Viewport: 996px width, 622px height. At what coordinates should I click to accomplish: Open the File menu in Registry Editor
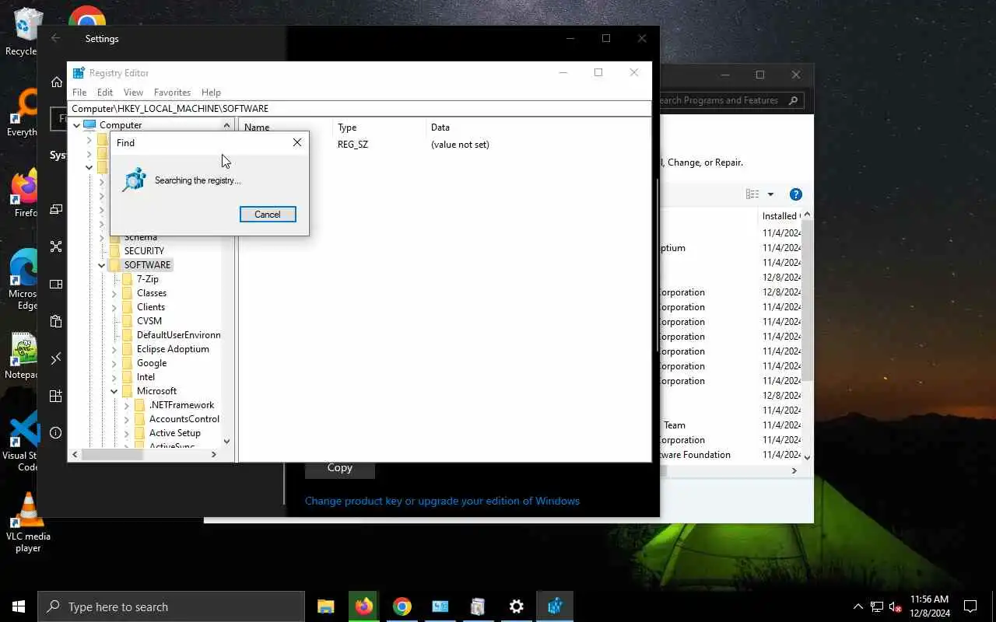coord(79,92)
